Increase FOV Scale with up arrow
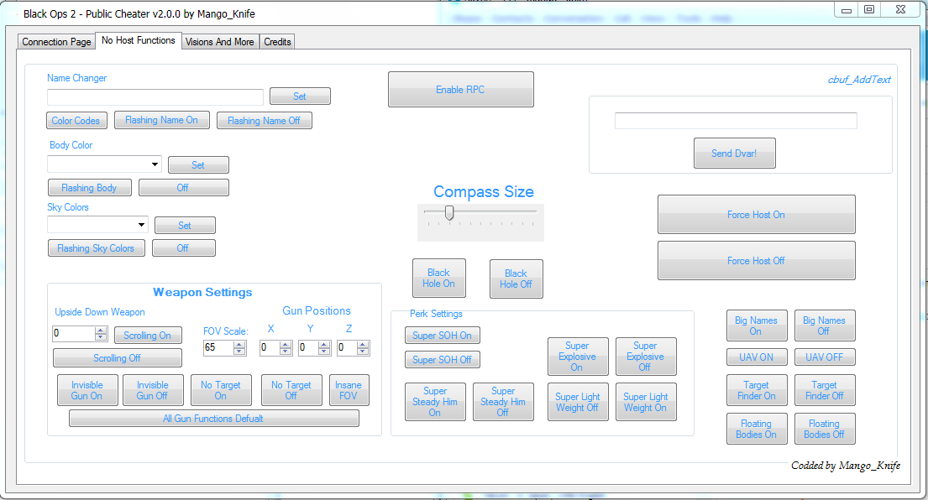Screen dimensions: 928x500 (x=239, y=345)
